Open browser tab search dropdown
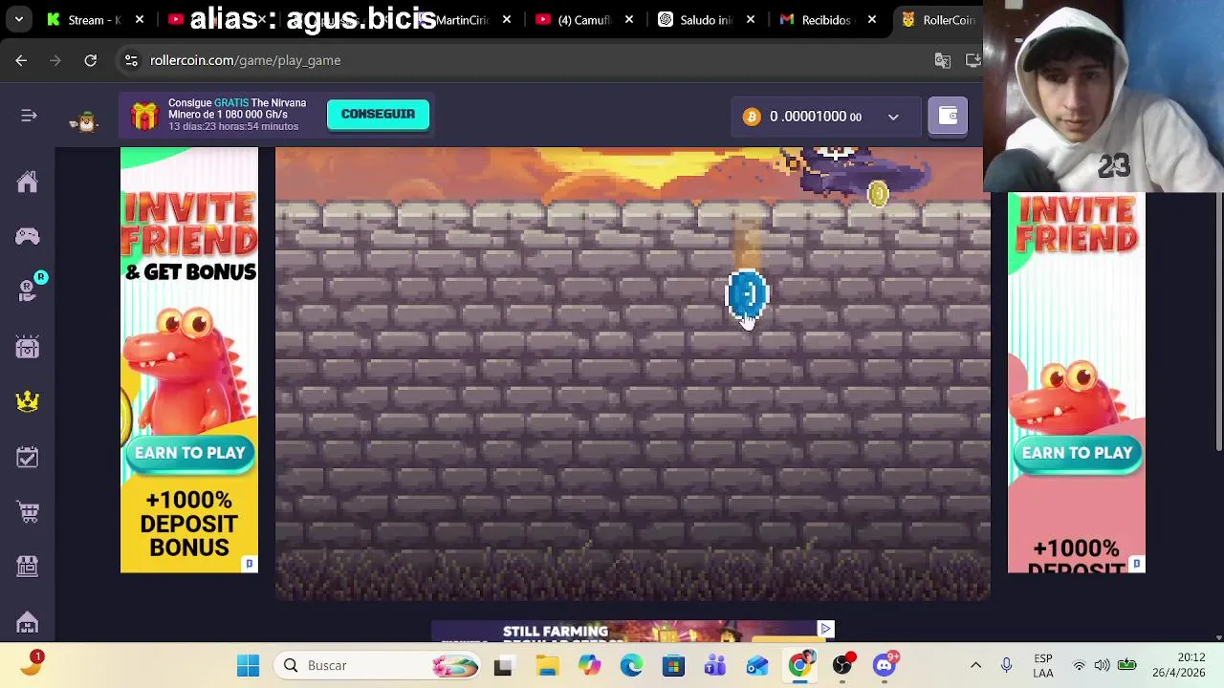Viewport: 1224px width, 688px height. click(x=19, y=19)
